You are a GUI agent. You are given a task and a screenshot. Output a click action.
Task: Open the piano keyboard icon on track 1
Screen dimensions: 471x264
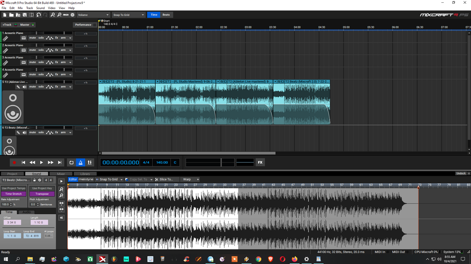(23, 38)
